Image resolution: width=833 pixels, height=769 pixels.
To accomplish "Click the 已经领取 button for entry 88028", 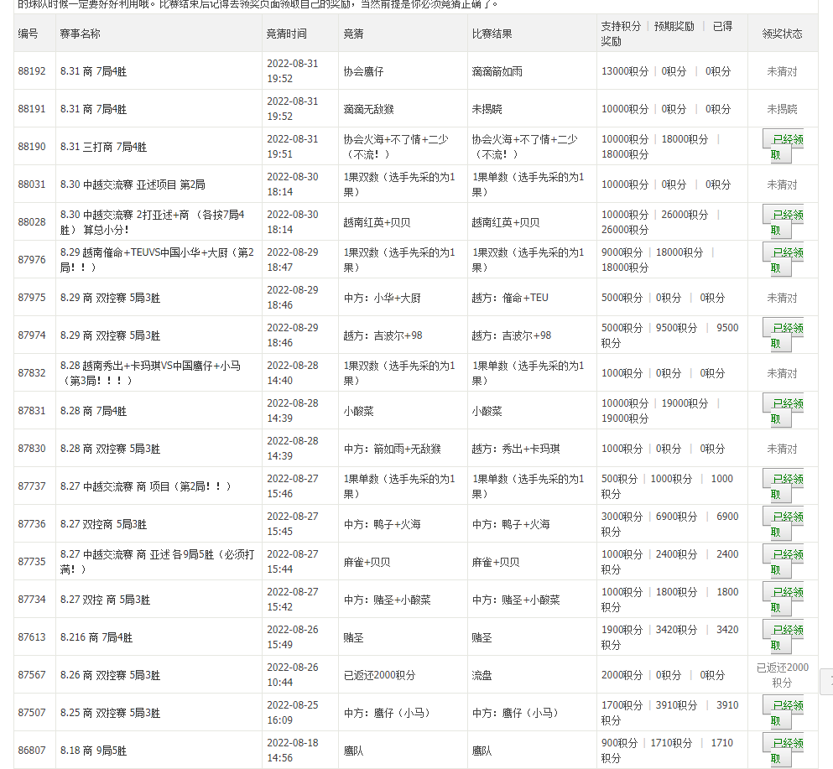I will coord(782,222).
